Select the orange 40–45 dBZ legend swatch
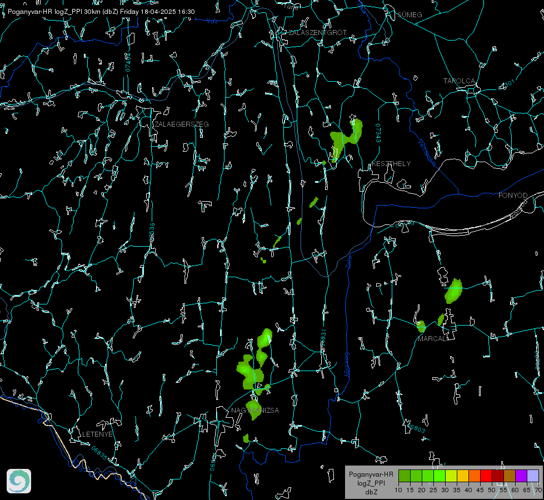 [475, 476]
